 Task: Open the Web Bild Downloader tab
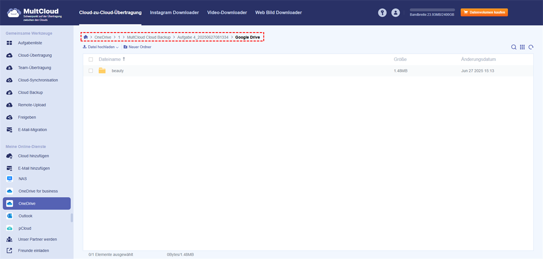click(x=278, y=13)
